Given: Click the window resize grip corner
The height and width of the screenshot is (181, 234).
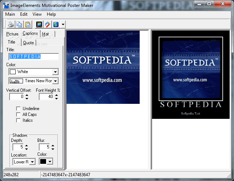Looking at the screenshot, I should click(x=229, y=176).
